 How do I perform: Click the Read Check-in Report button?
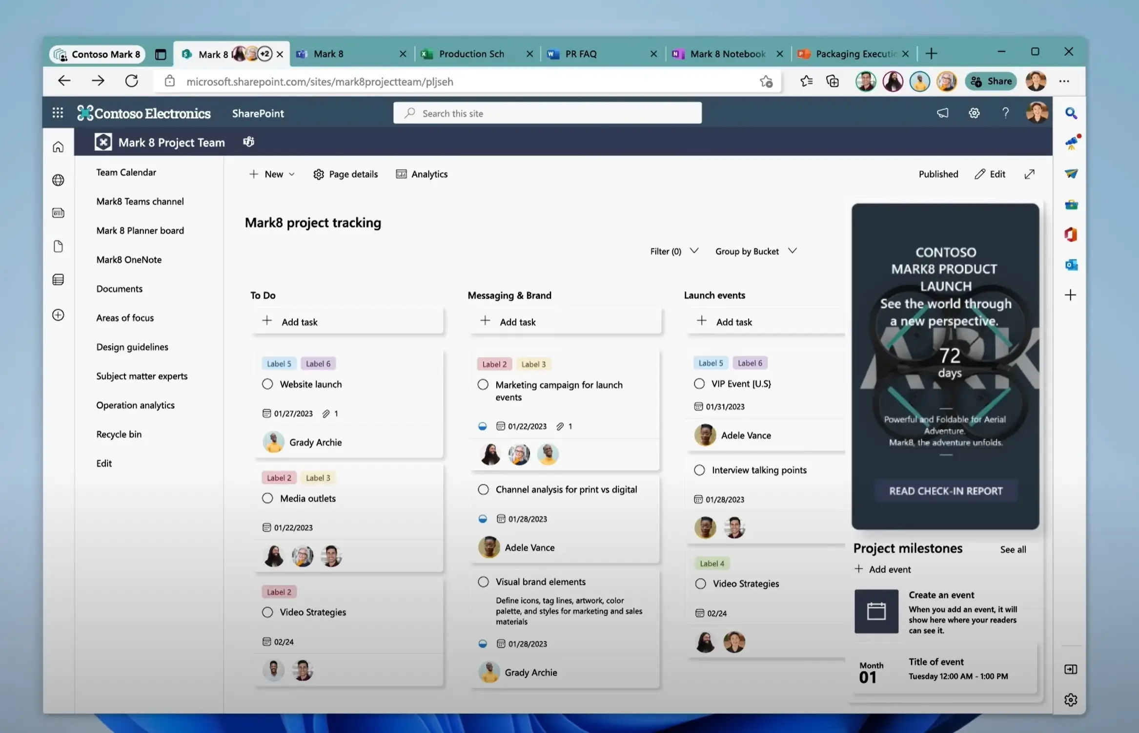pyautogui.click(x=946, y=491)
